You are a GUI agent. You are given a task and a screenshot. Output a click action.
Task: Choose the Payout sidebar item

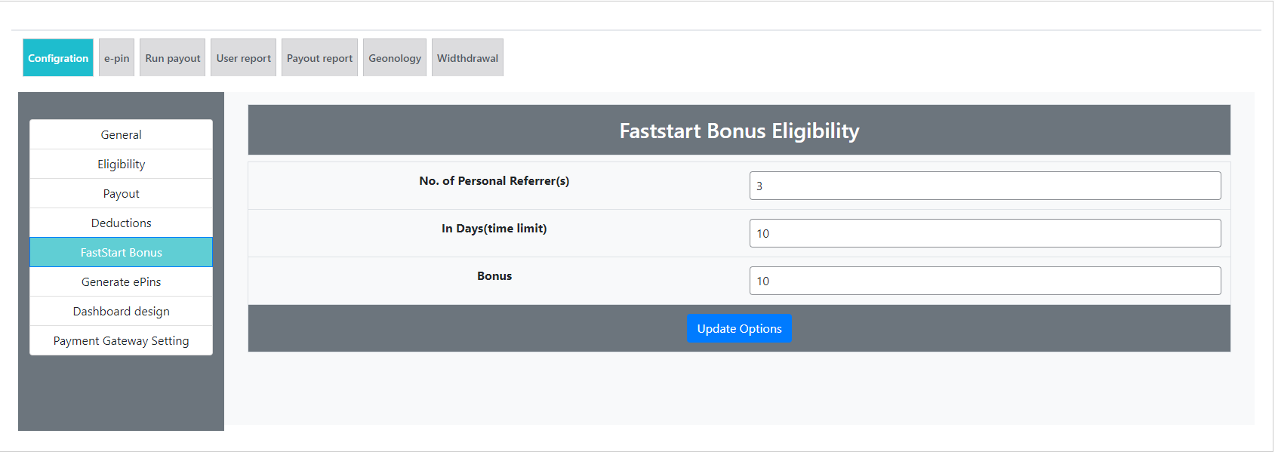click(121, 193)
